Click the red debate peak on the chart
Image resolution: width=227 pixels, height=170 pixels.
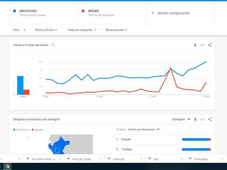click(171, 68)
